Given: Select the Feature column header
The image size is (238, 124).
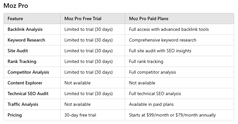Looking at the screenshot, I should click(x=15, y=19).
